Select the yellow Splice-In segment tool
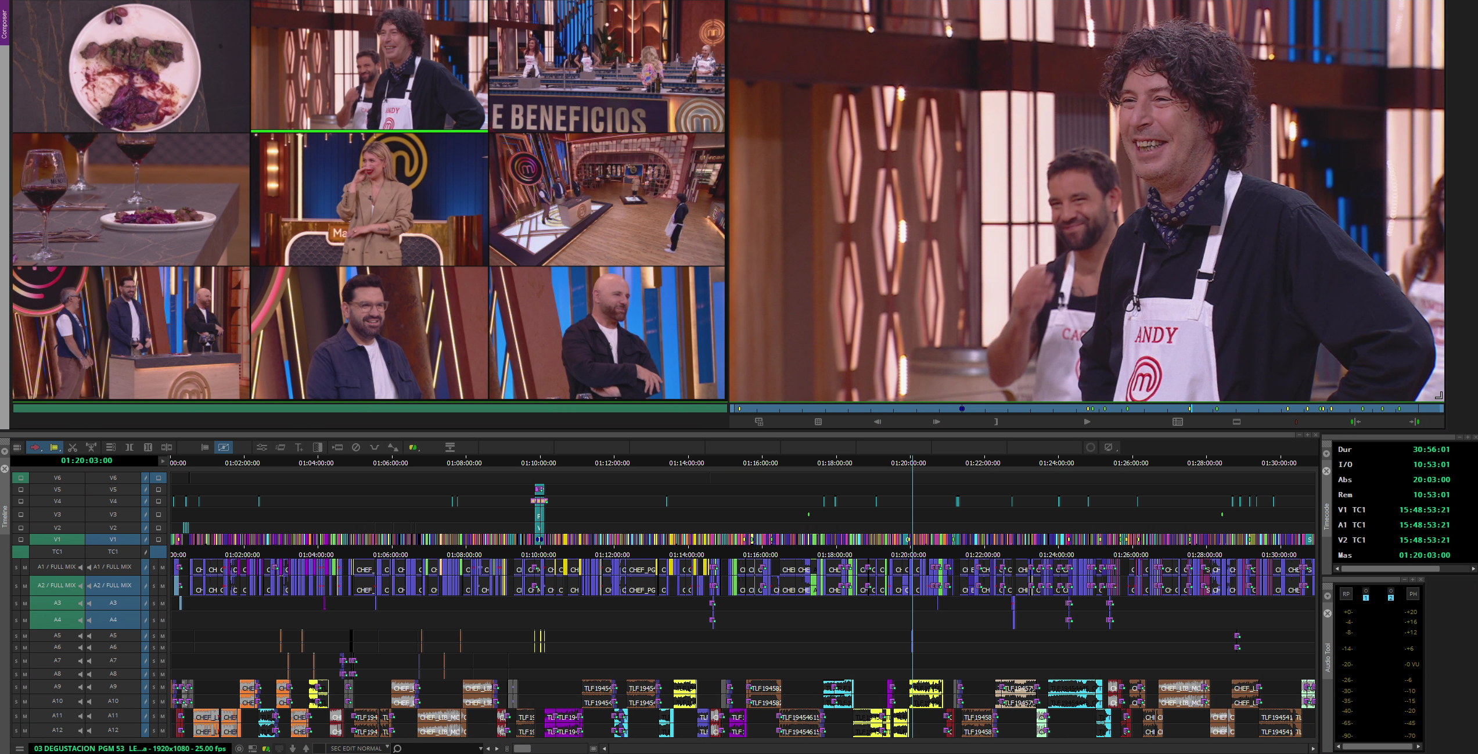1478x754 pixels. tap(55, 447)
